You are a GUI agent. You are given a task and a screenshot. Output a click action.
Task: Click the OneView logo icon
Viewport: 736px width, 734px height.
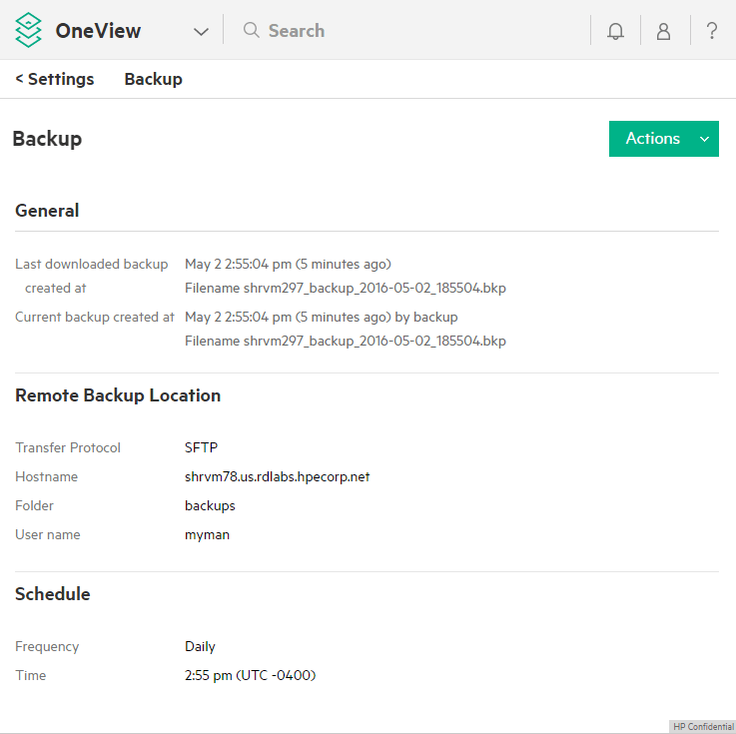pyautogui.click(x=28, y=30)
